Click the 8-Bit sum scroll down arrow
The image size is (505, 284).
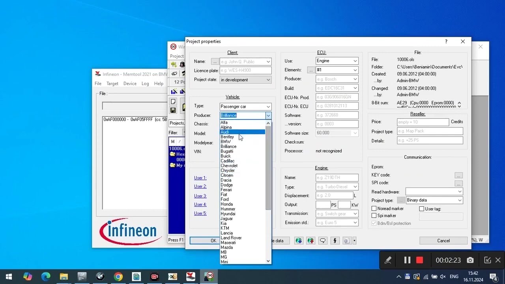(x=459, y=106)
